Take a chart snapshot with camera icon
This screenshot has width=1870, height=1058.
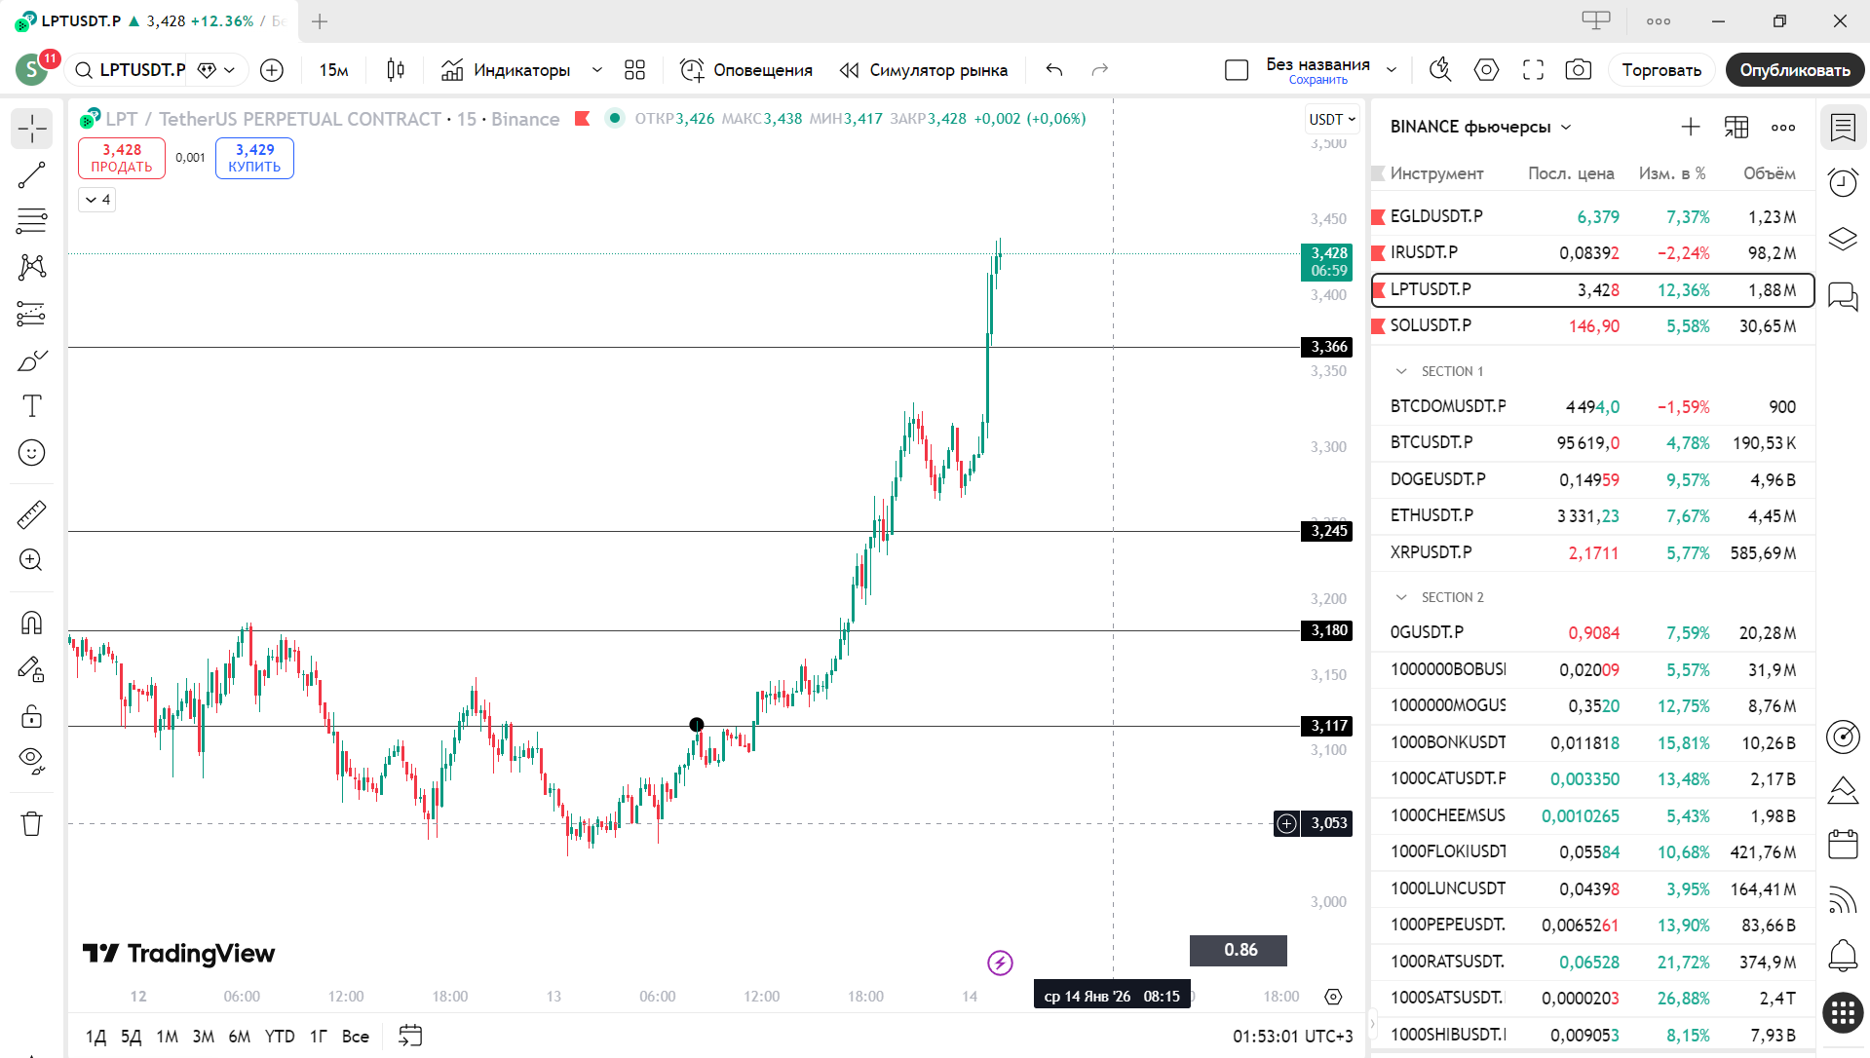point(1578,70)
